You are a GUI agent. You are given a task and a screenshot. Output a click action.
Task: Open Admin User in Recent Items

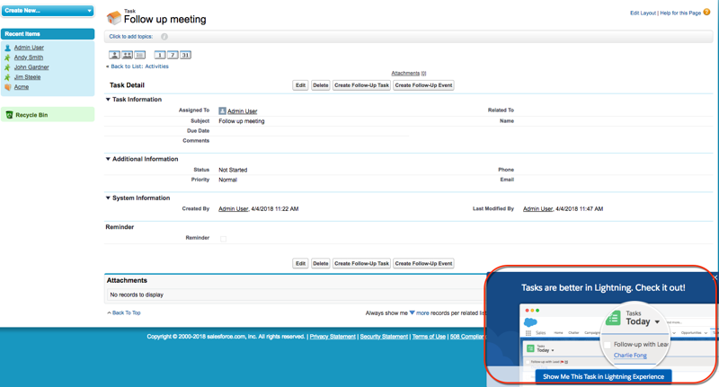click(29, 48)
